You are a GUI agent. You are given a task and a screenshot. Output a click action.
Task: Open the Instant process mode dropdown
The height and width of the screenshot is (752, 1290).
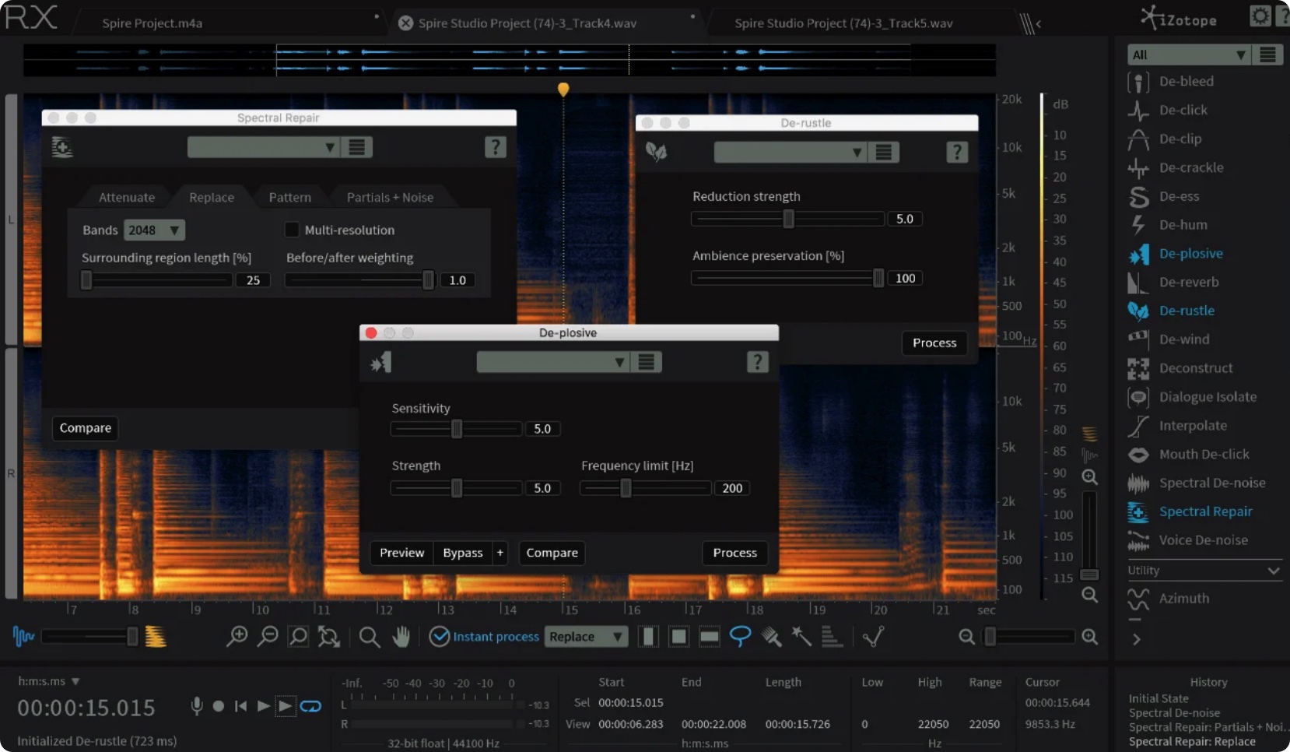click(x=586, y=637)
